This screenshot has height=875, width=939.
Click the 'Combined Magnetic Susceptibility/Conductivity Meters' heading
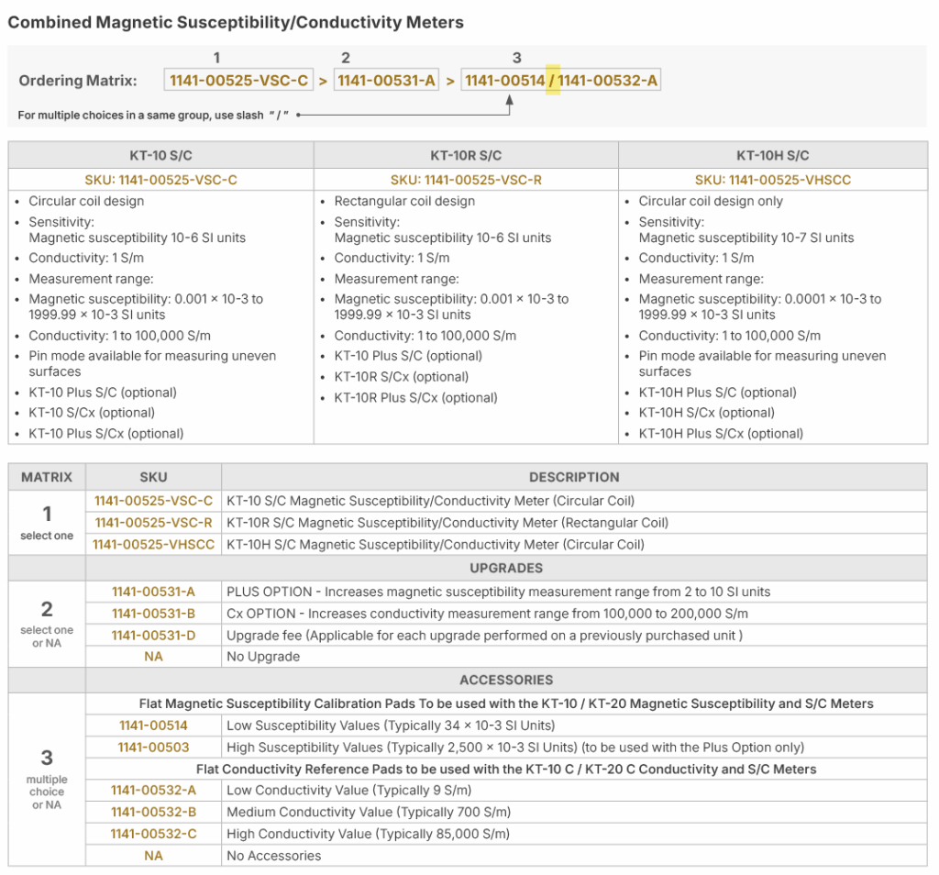tap(236, 22)
